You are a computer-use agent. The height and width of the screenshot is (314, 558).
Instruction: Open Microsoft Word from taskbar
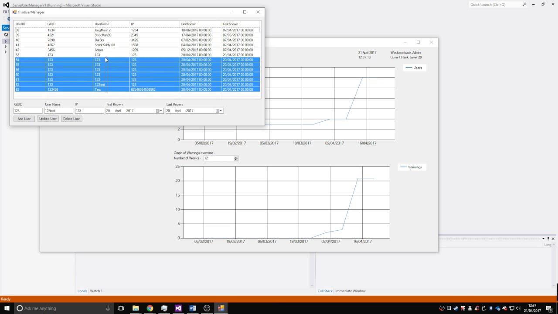pos(193,308)
